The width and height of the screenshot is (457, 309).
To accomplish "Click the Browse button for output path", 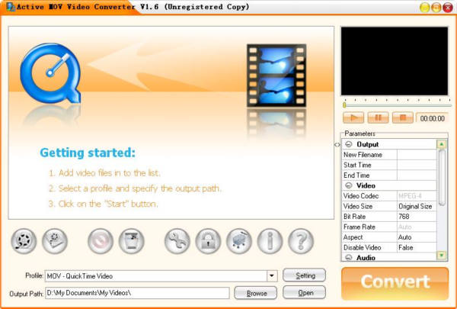I will [x=255, y=293].
